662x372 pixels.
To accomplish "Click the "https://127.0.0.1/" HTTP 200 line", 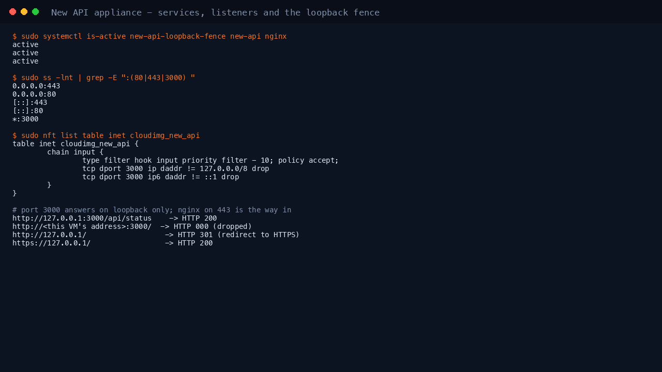I will [113, 243].
